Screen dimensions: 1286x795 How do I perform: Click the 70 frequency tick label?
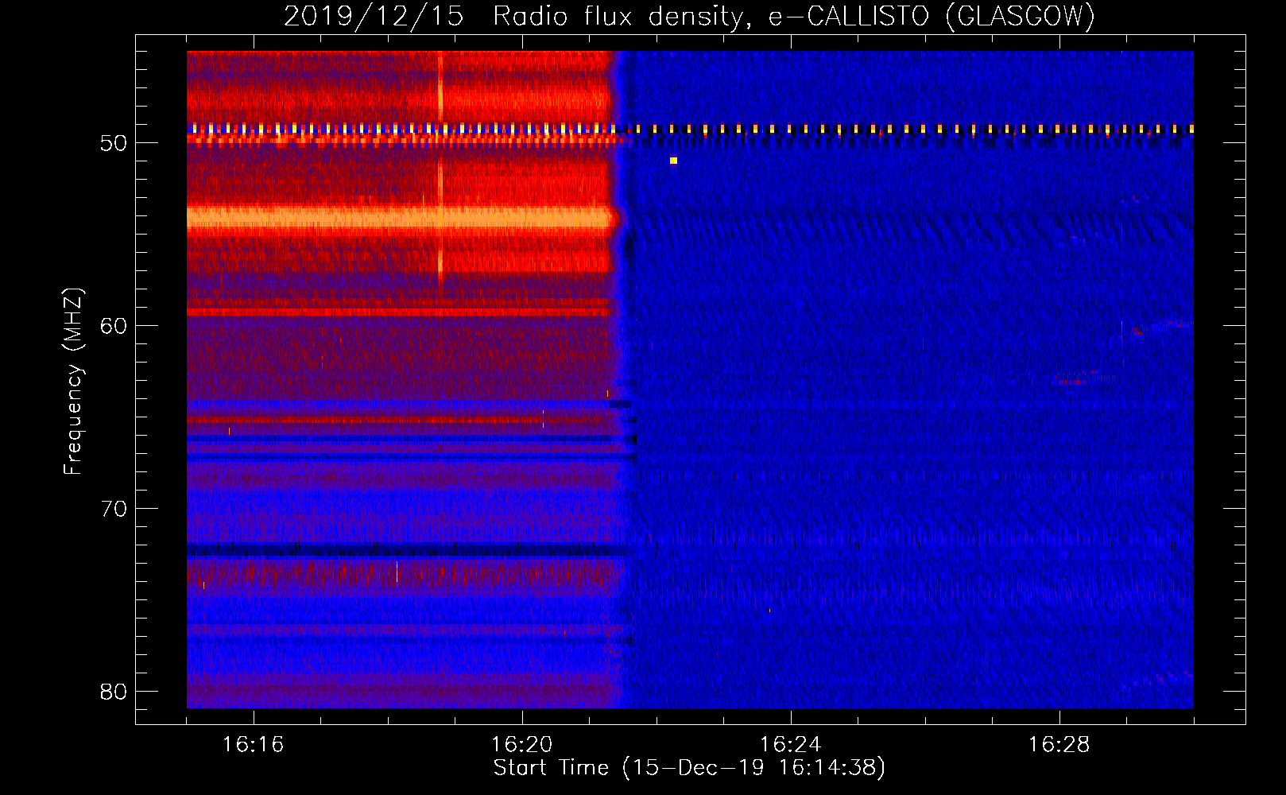point(114,509)
